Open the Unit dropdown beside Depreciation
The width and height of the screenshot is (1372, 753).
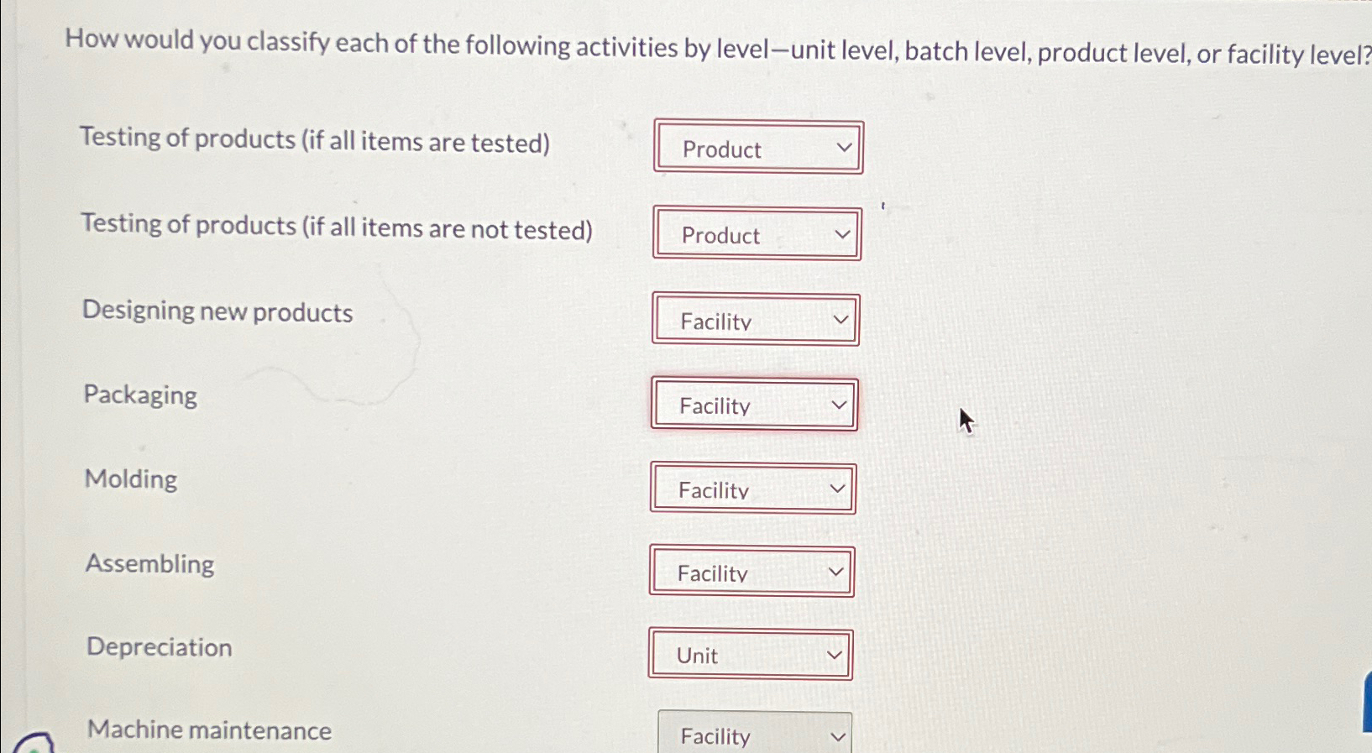[x=750, y=655]
